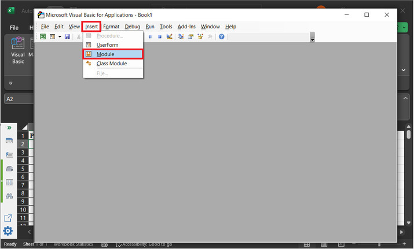Image resolution: width=414 pixels, height=249 pixels.
Task: Click Accessibility: Good to go status
Action: (144, 244)
